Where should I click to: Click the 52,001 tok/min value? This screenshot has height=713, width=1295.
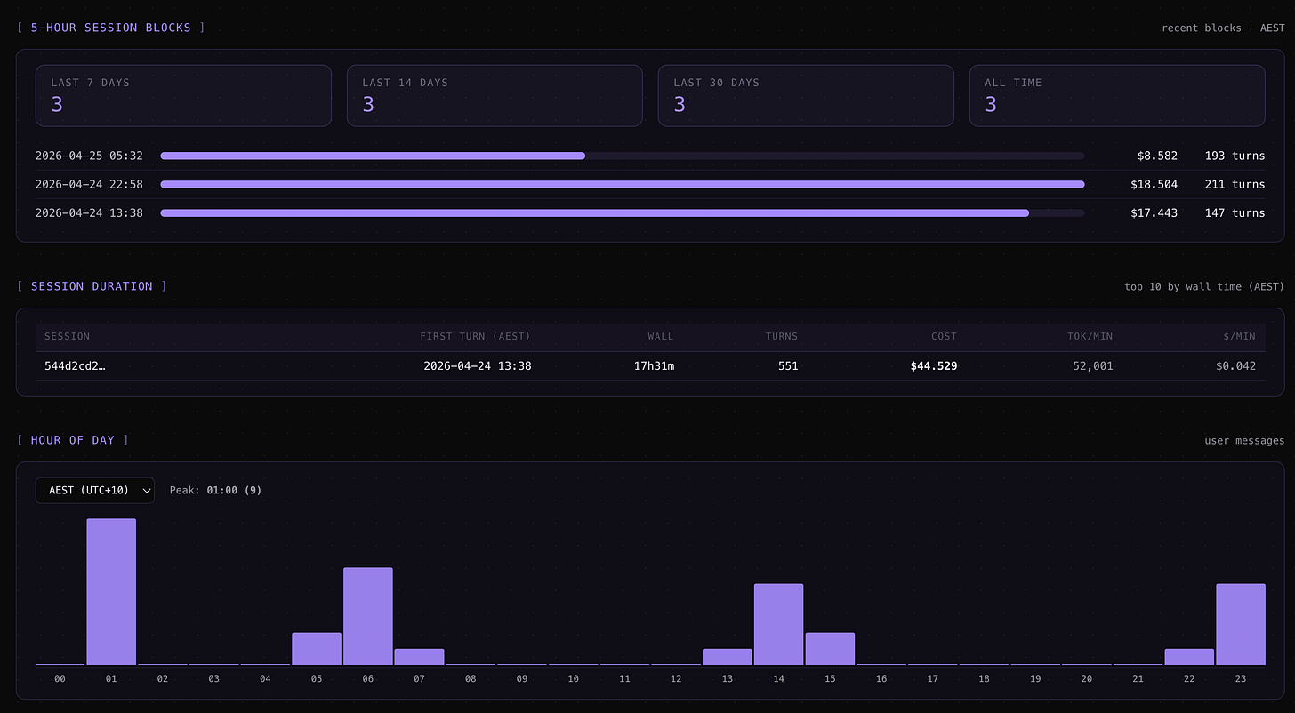(1093, 365)
